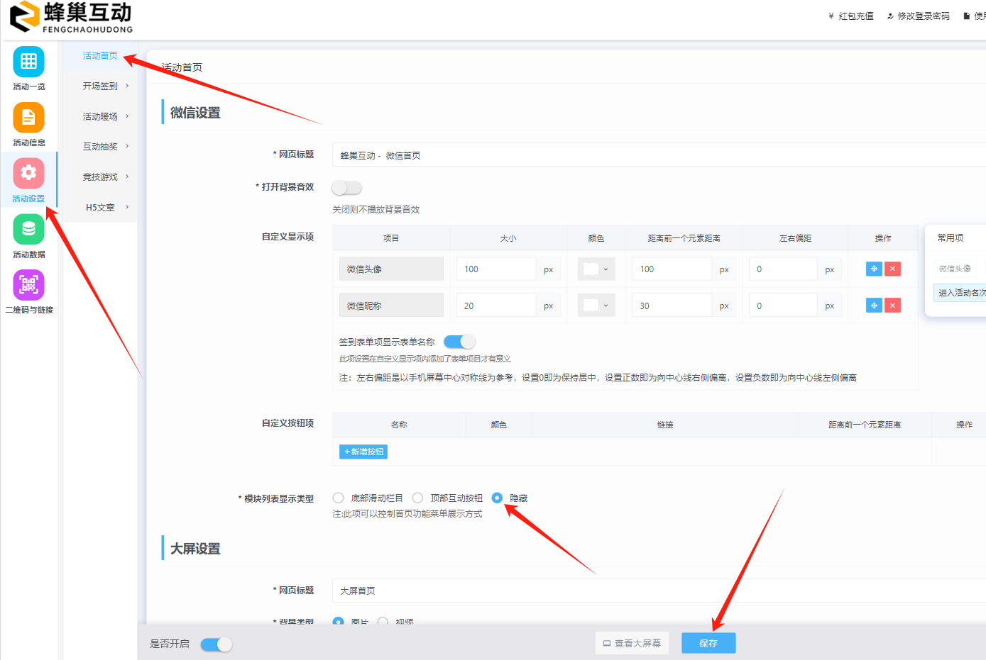Select the 图片 background type radio
Image resolution: width=986 pixels, height=660 pixels.
(339, 622)
